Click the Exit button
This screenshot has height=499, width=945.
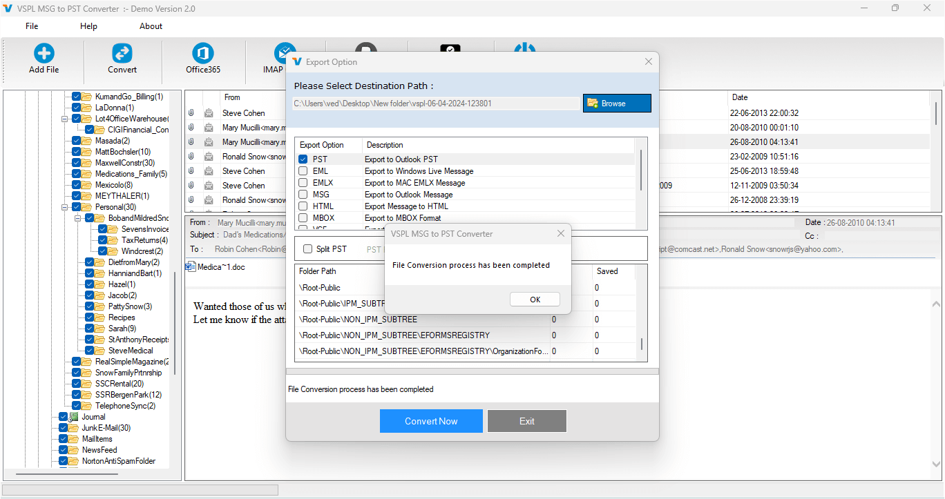point(527,421)
